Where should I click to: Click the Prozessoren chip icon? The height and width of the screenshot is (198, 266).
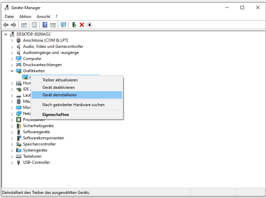[x=18, y=120]
